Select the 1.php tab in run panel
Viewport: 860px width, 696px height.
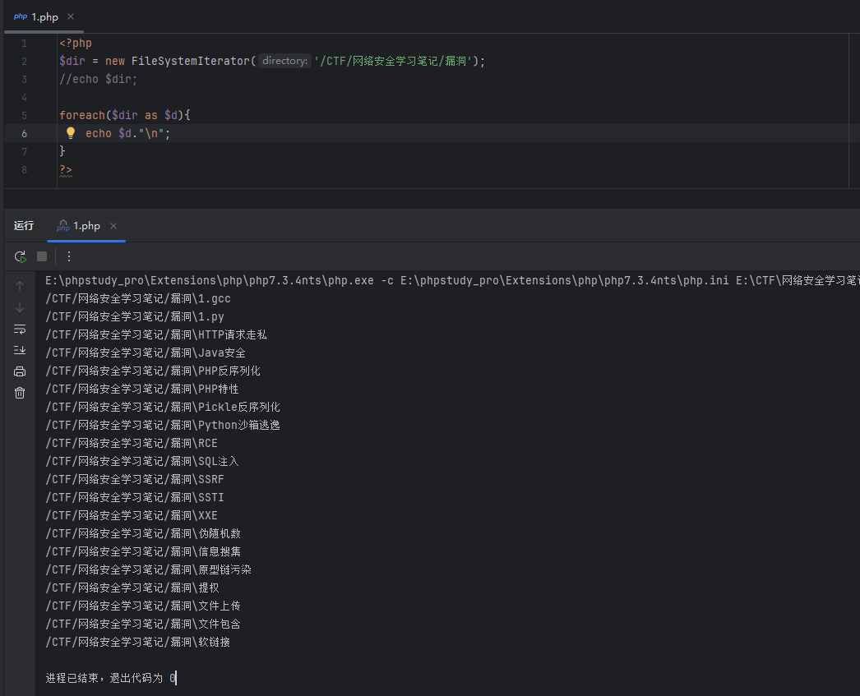click(x=86, y=226)
